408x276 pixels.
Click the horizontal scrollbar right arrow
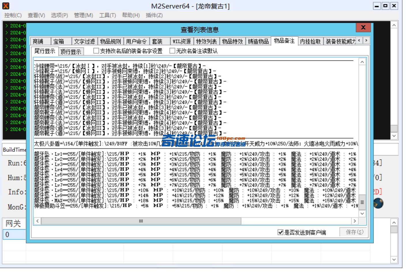click(355, 221)
